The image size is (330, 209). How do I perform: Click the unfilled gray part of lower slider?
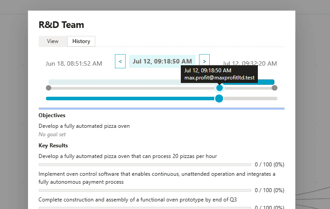(x=249, y=99)
